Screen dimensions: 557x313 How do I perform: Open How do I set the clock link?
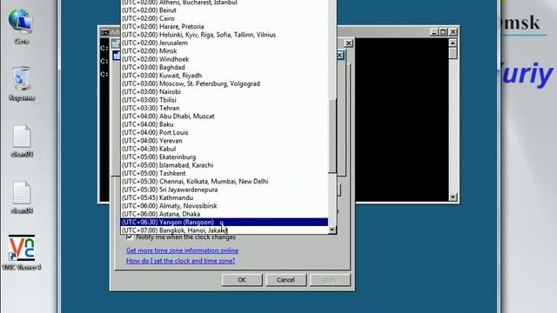pyautogui.click(x=180, y=261)
